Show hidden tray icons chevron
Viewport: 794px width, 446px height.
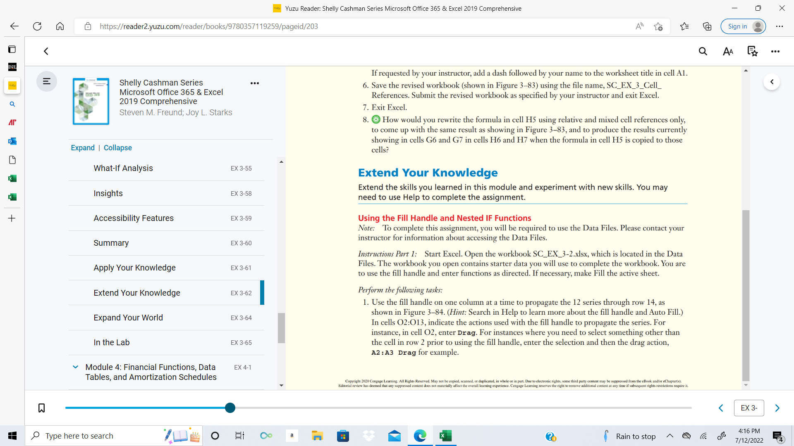[x=670, y=436]
